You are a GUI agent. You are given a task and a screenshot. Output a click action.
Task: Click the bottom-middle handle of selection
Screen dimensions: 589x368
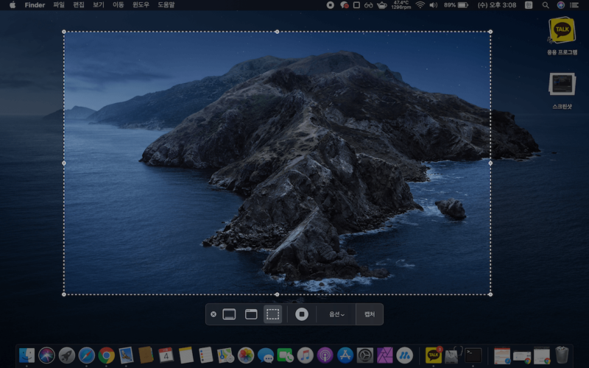[278, 294]
